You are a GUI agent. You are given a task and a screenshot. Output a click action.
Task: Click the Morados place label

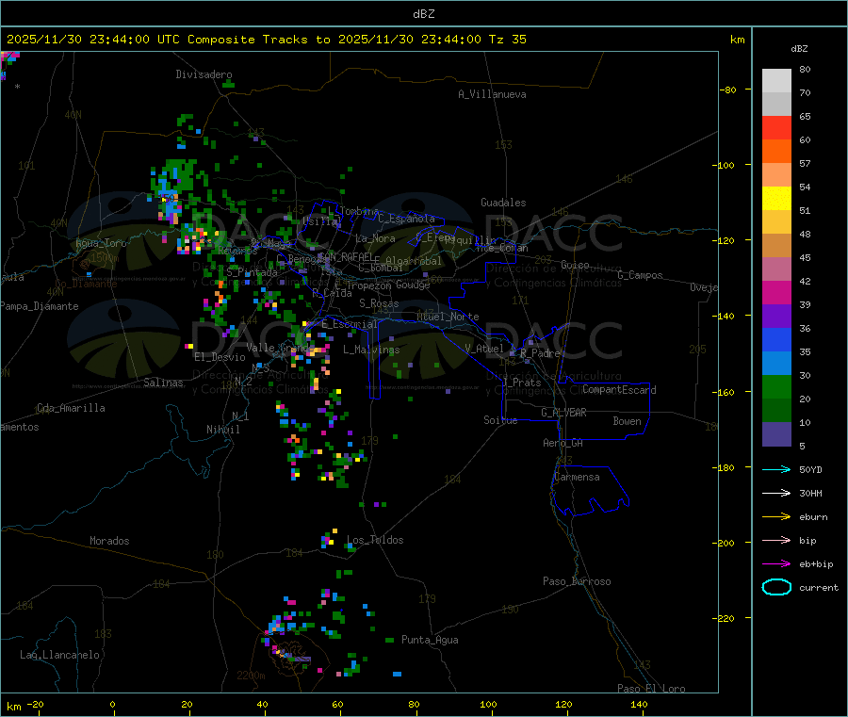(x=110, y=541)
